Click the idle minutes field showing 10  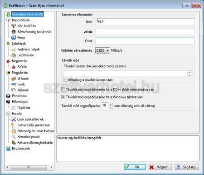105,105
